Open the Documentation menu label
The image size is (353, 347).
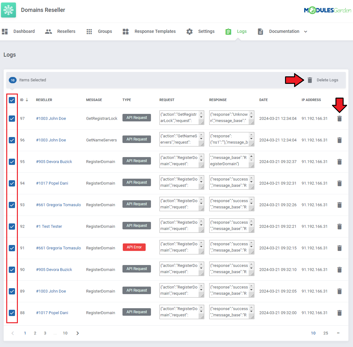(x=284, y=32)
